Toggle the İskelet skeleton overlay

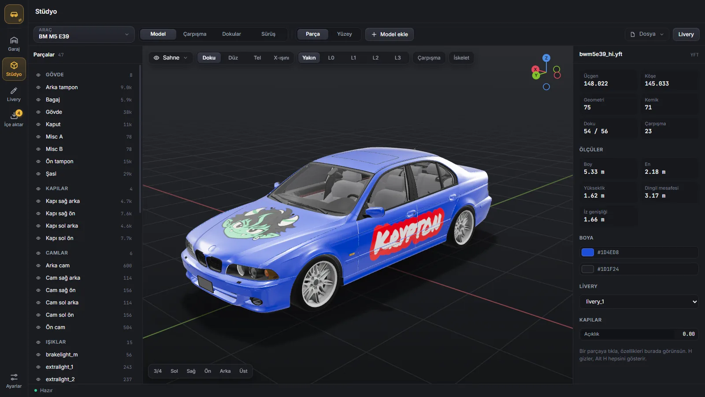(x=461, y=58)
